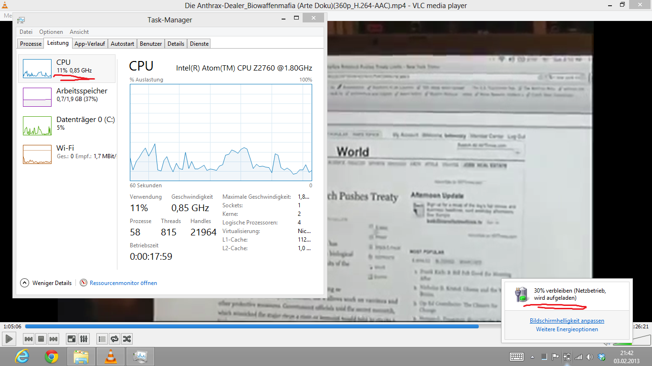Viewport: 652px width, 366px height.
Task: Toggle VLC shuffle mode
Action: tap(127, 339)
